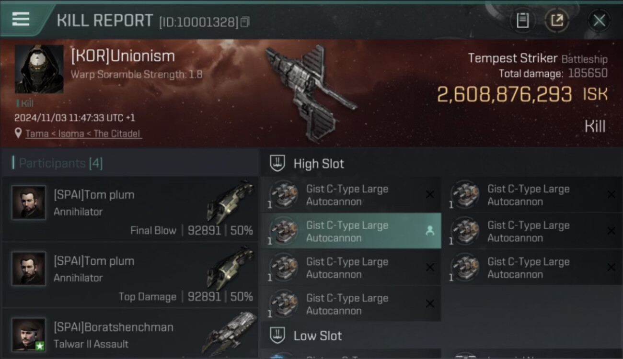Click the Annihilator ship icon for Final Blow
Image resolution: width=623 pixels, height=359 pixels.
tap(230, 202)
